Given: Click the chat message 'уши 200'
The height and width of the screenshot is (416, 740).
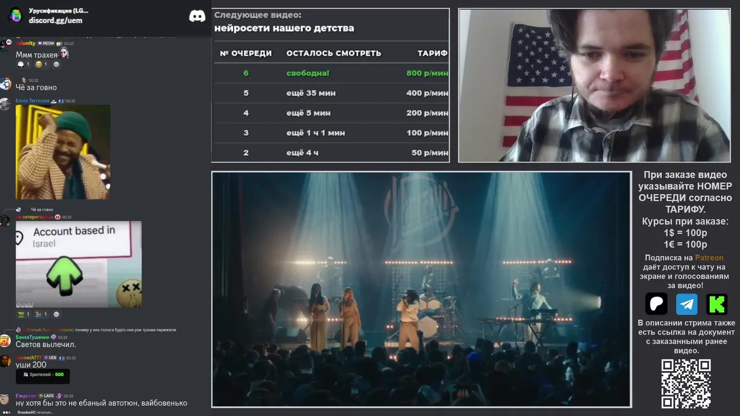Looking at the screenshot, I should 31,365.
